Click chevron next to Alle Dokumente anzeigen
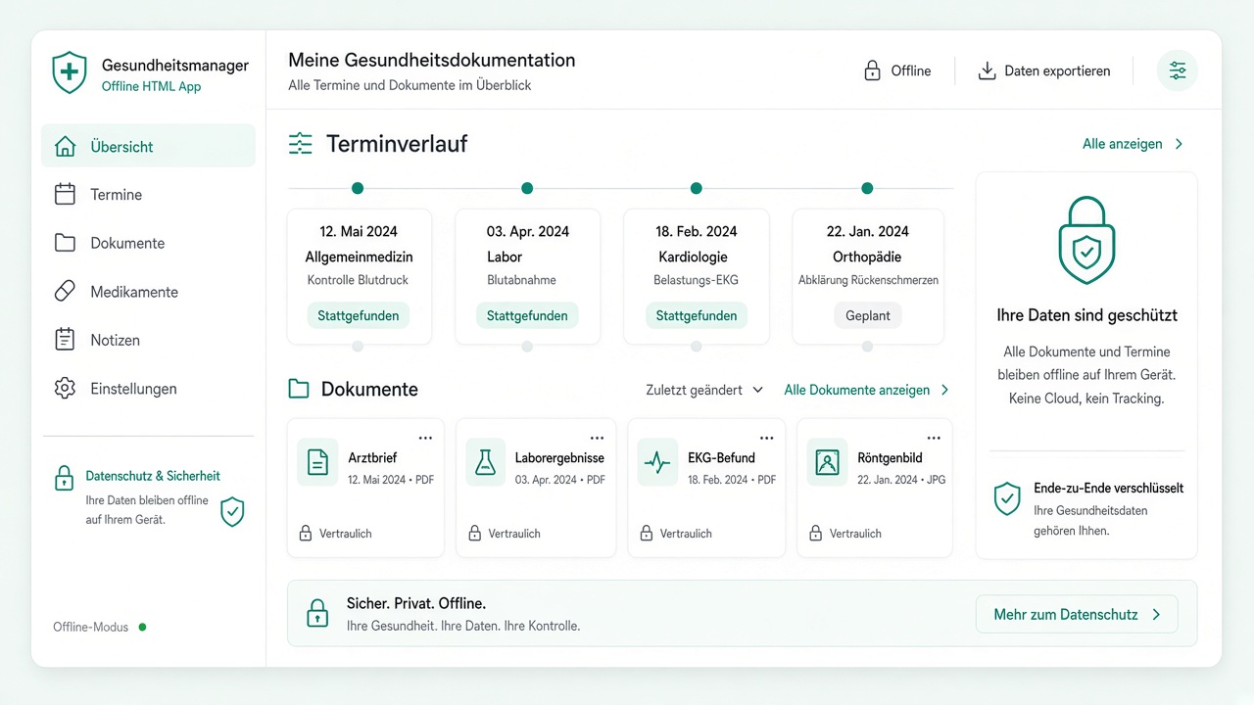This screenshot has width=1254, height=705. coord(944,390)
